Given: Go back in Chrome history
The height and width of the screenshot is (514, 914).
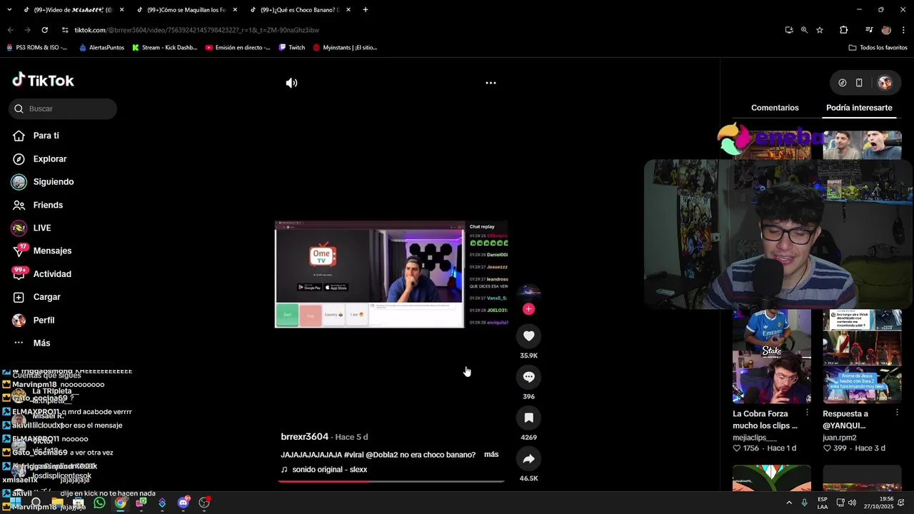Looking at the screenshot, I should pos(10,30).
